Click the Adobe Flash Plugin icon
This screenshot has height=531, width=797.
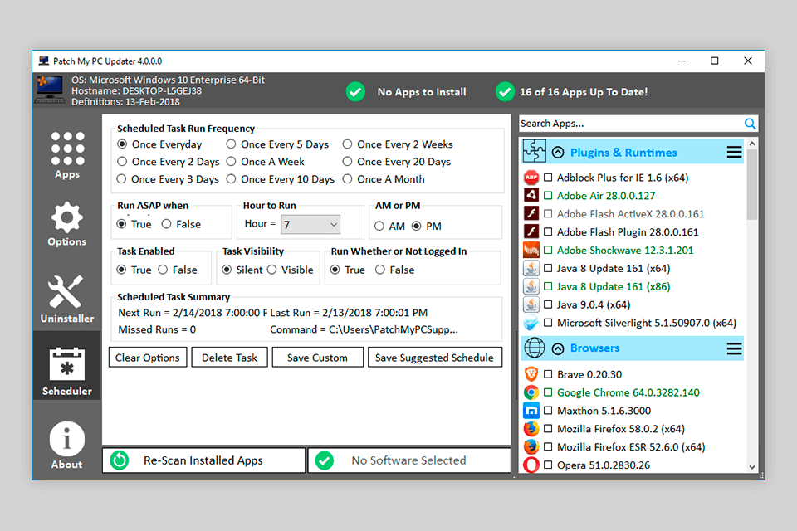tap(531, 231)
